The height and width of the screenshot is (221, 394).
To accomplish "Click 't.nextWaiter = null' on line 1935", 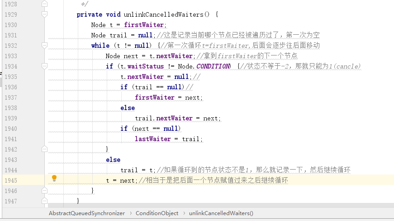I will pyautogui.click(x=155, y=77).
